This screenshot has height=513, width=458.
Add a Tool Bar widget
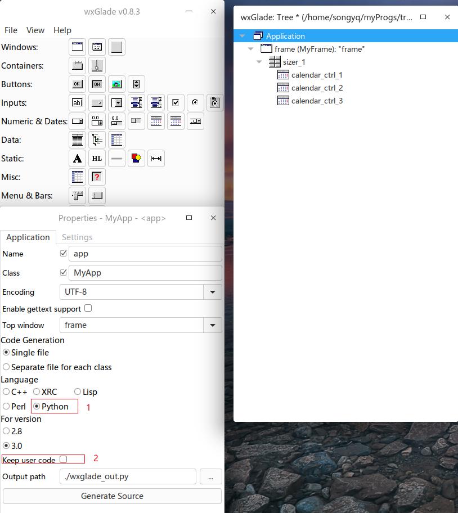tap(97, 196)
